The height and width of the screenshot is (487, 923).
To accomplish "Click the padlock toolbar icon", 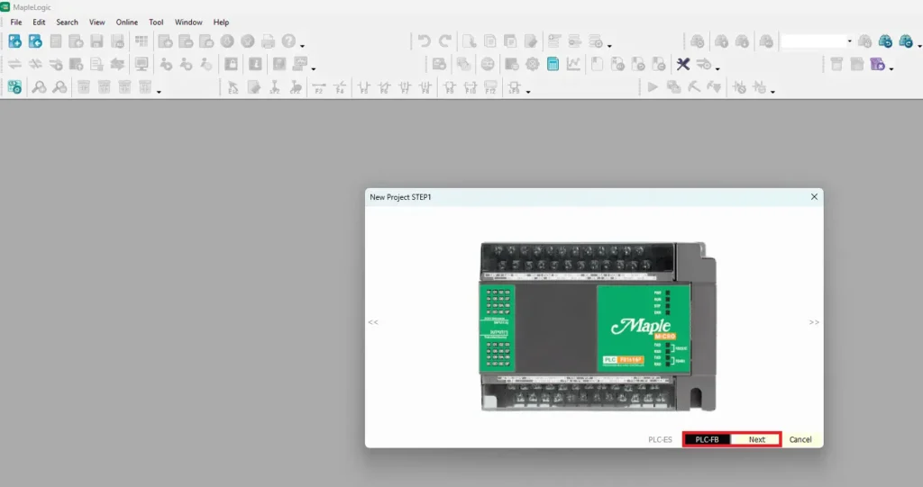I will (x=232, y=64).
